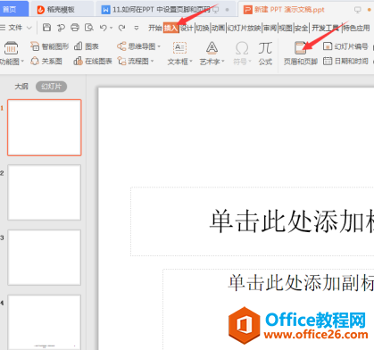Switch to the 审阅 ribbon tab
Viewport: 374px width, 350px height.
click(270, 28)
